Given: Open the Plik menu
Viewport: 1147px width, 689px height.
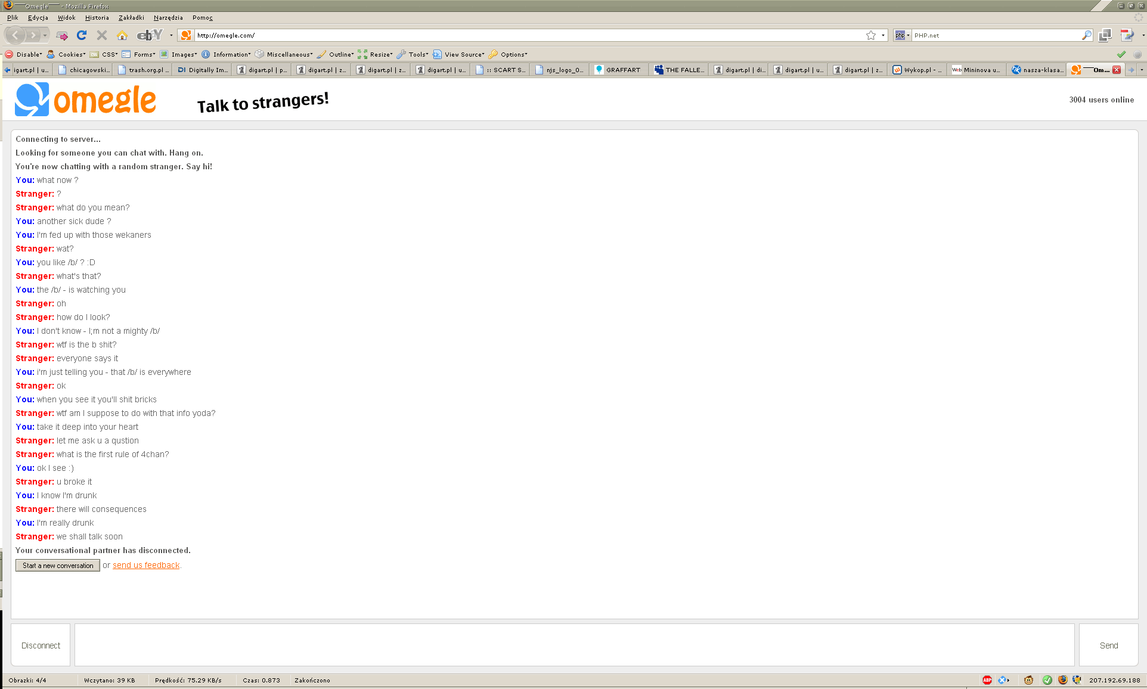Looking at the screenshot, I should pyautogui.click(x=13, y=18).
